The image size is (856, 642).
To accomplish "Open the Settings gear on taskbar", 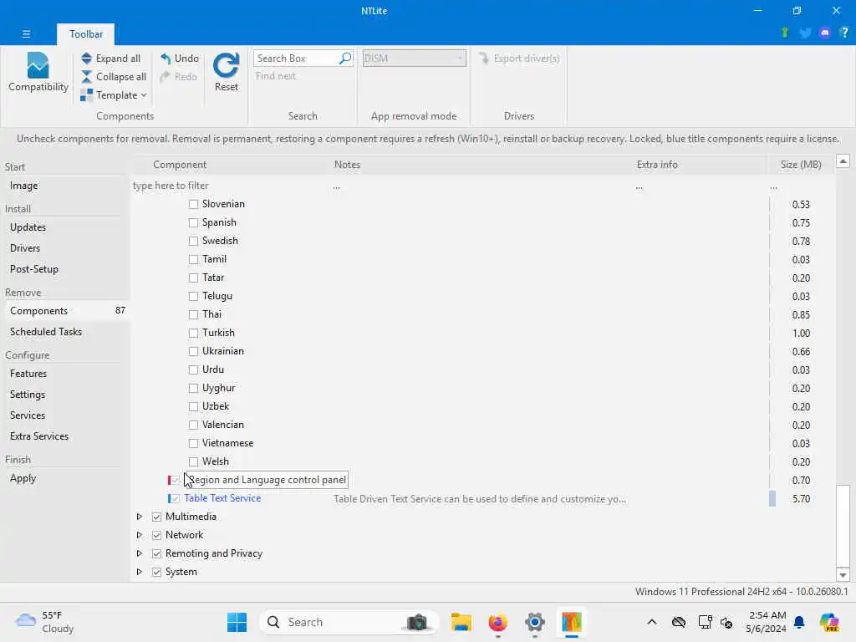I will tap(534, 622).
